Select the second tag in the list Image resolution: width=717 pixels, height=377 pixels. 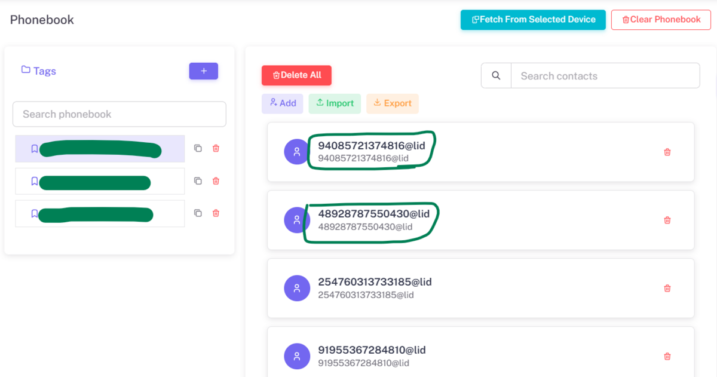[100, 181]
